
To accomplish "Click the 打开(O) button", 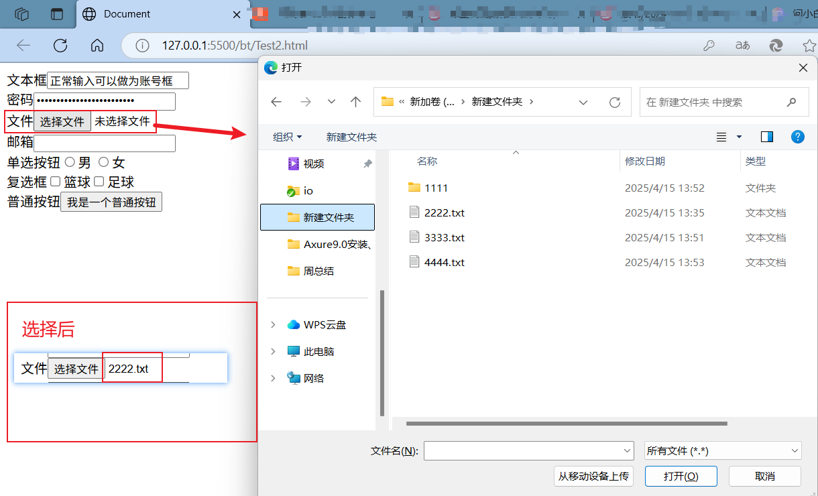I will [681, 476].
